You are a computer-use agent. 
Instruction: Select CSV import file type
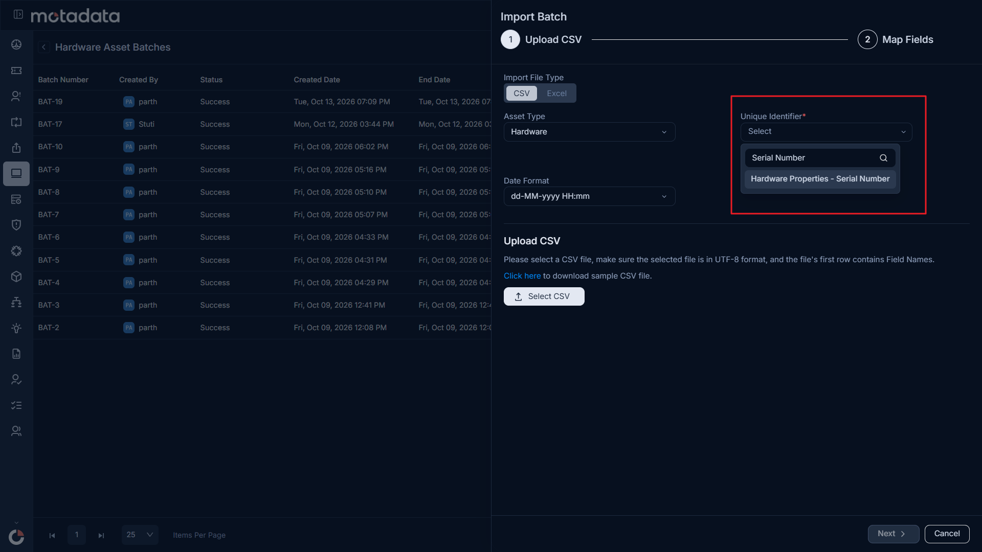pos(522,94)
